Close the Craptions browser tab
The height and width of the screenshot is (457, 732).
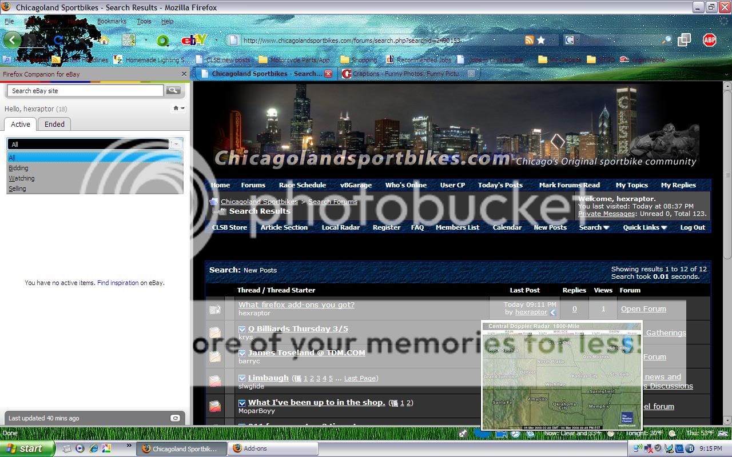pos(471,74)
